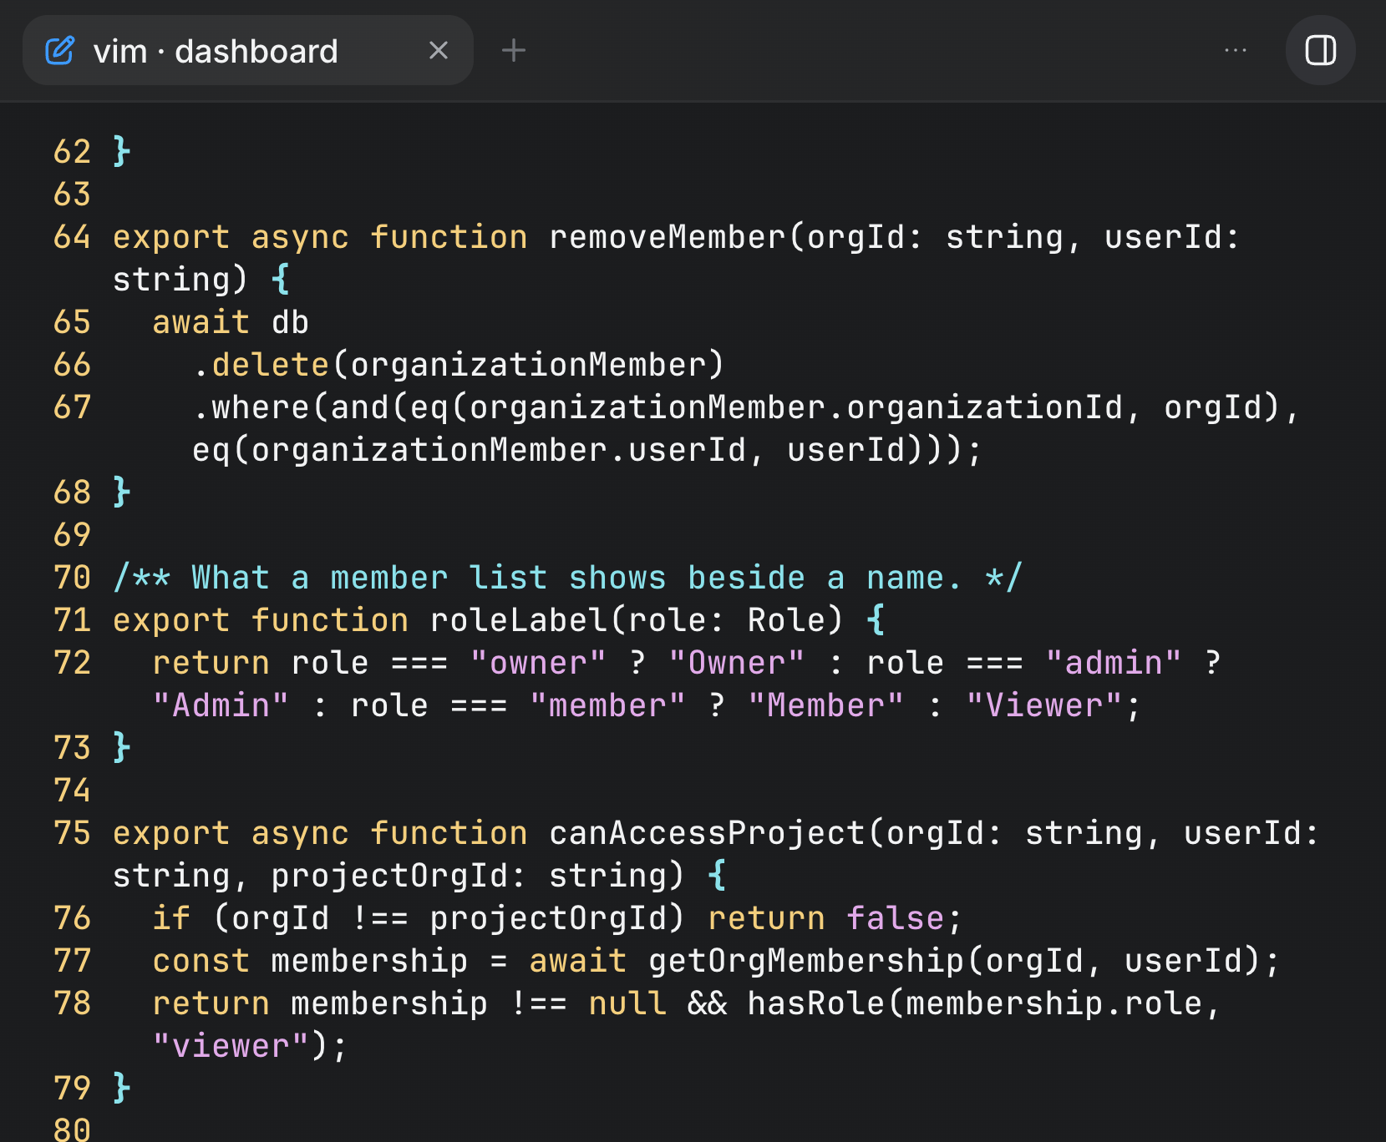Click the null keyword on line 78
Image resolution: width=1386 pixels, height=1142 pixels.
tap(627, 1003)
